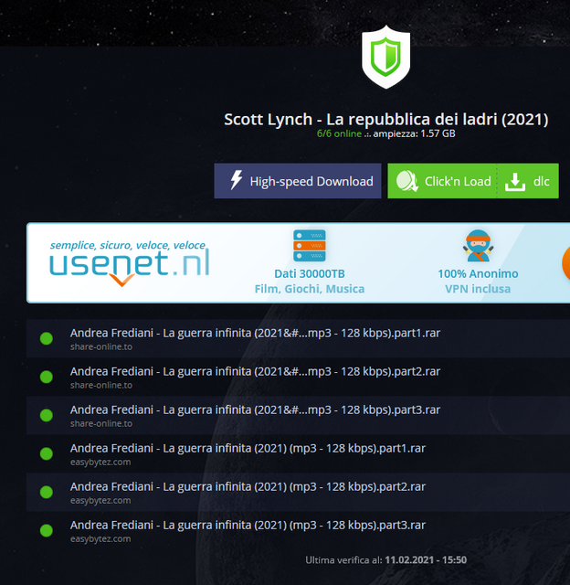Open share-online.to part3.rar file link
The image size is (570, 585).
pyautogui.click(x=255, y=409)
